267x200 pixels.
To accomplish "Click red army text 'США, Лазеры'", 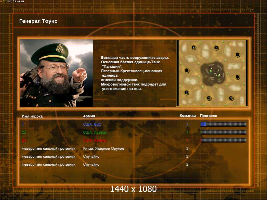I will click(x=95, y=140).
